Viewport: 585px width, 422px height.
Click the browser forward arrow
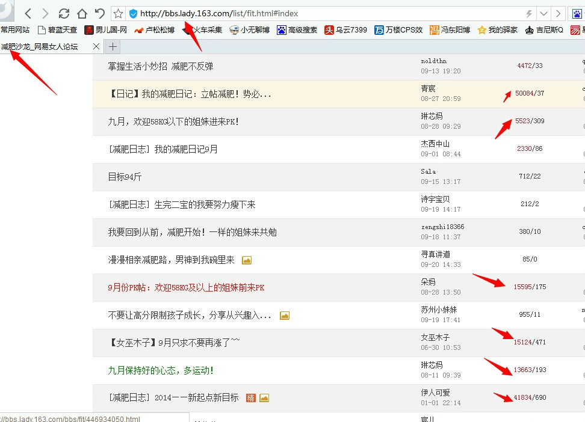coord(45,13)
